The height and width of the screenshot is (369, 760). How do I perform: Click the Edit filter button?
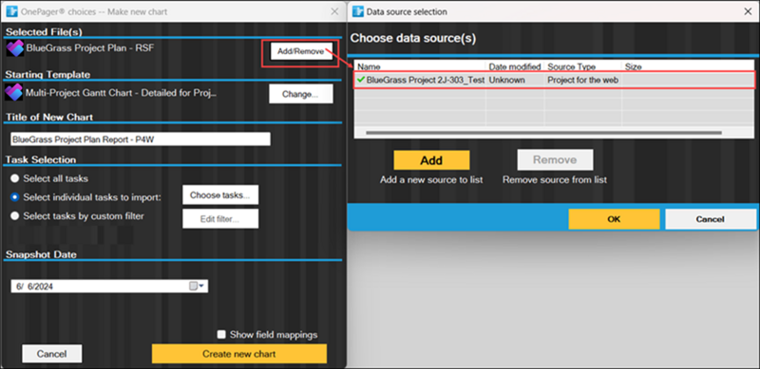tap(220, 219)
